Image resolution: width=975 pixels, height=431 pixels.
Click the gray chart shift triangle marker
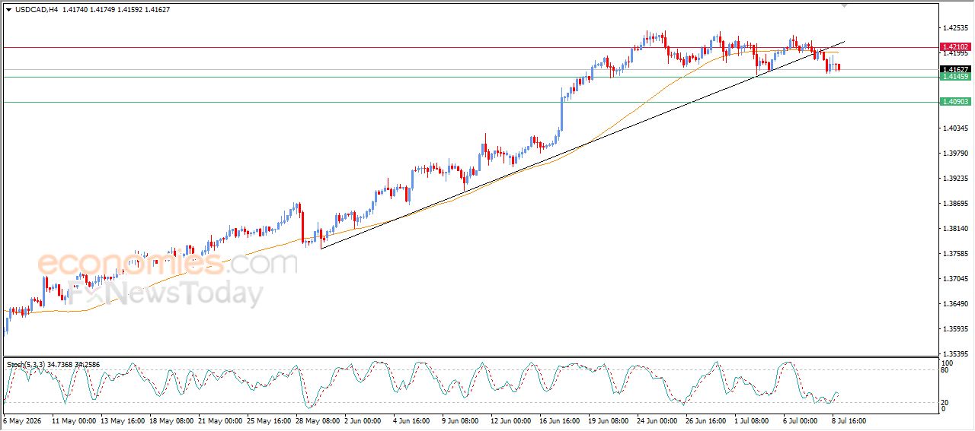click(843, 5)
